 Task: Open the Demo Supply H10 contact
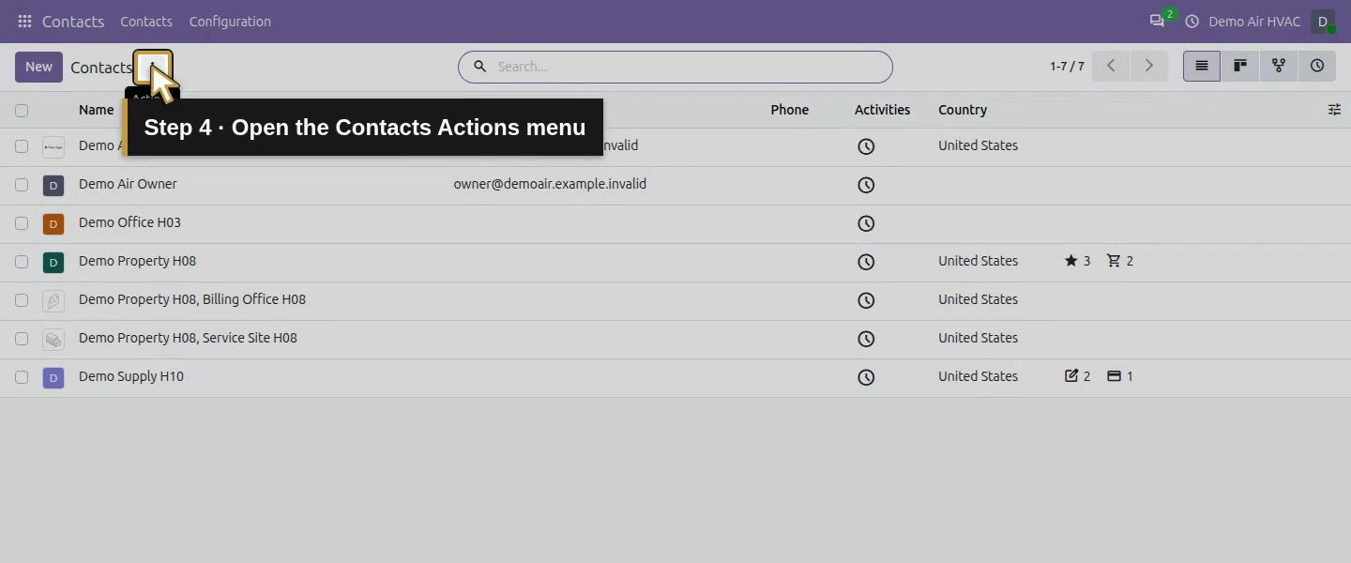131,376
